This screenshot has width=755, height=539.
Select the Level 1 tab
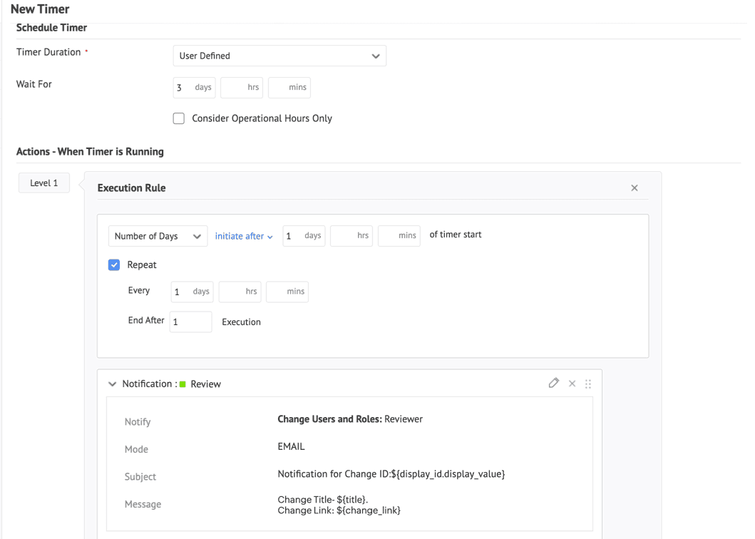point(44,183)
